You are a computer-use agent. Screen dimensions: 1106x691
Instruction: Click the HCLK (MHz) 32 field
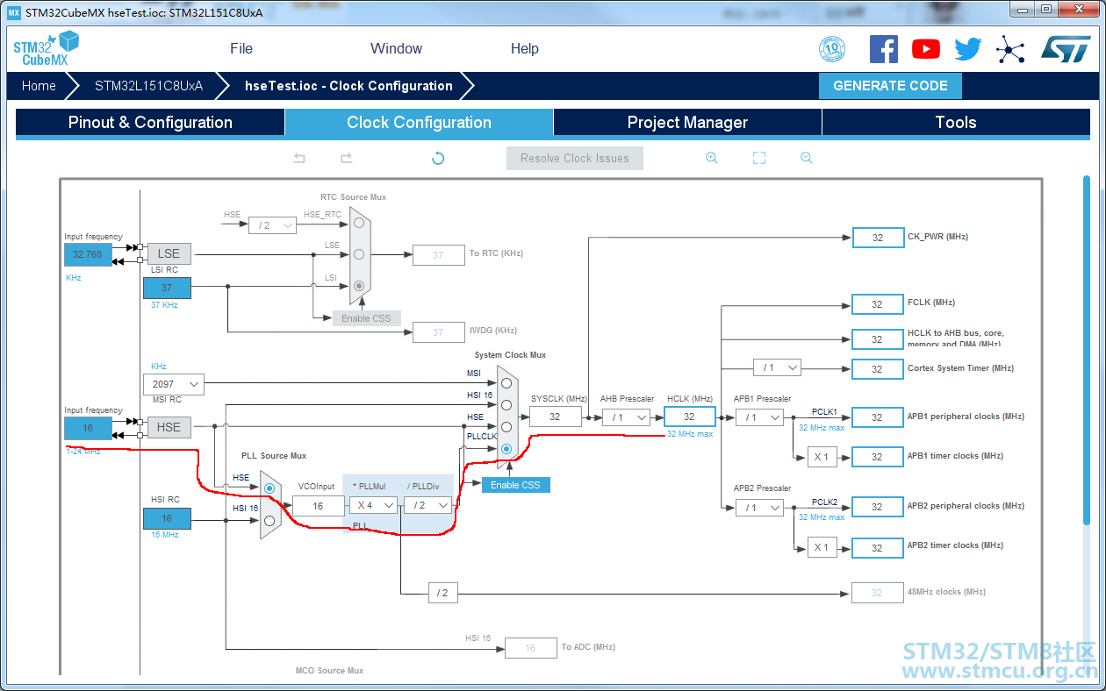689,417
